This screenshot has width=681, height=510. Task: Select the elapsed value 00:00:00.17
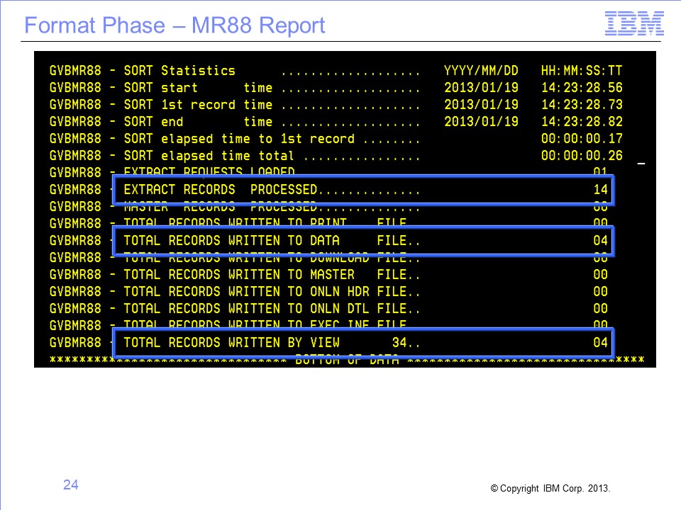[x=582, y=139]
